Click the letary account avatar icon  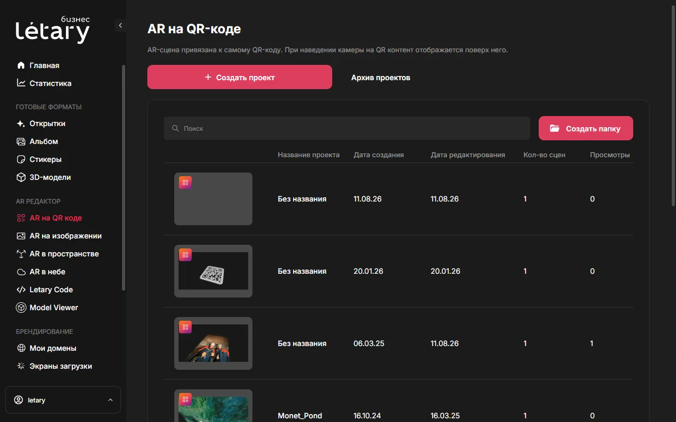(x=19, y=400)
